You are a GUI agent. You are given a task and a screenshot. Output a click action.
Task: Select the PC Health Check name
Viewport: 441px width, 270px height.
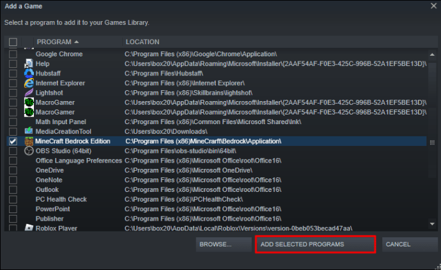tap(61, 200)
